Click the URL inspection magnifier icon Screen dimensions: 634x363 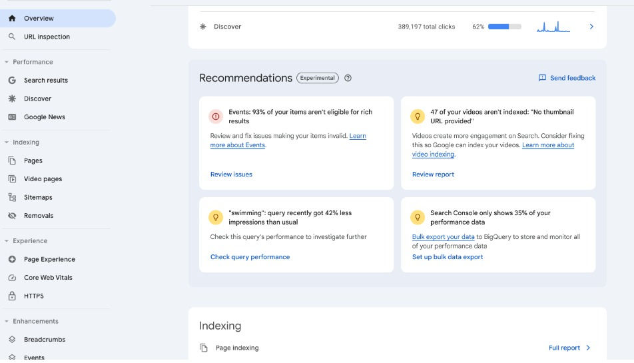point(12,37)
